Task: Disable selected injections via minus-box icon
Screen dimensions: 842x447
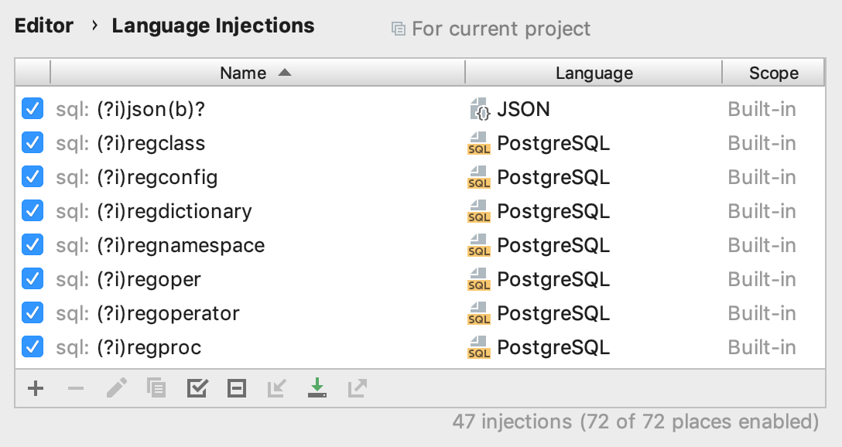Action: [237, 389]
